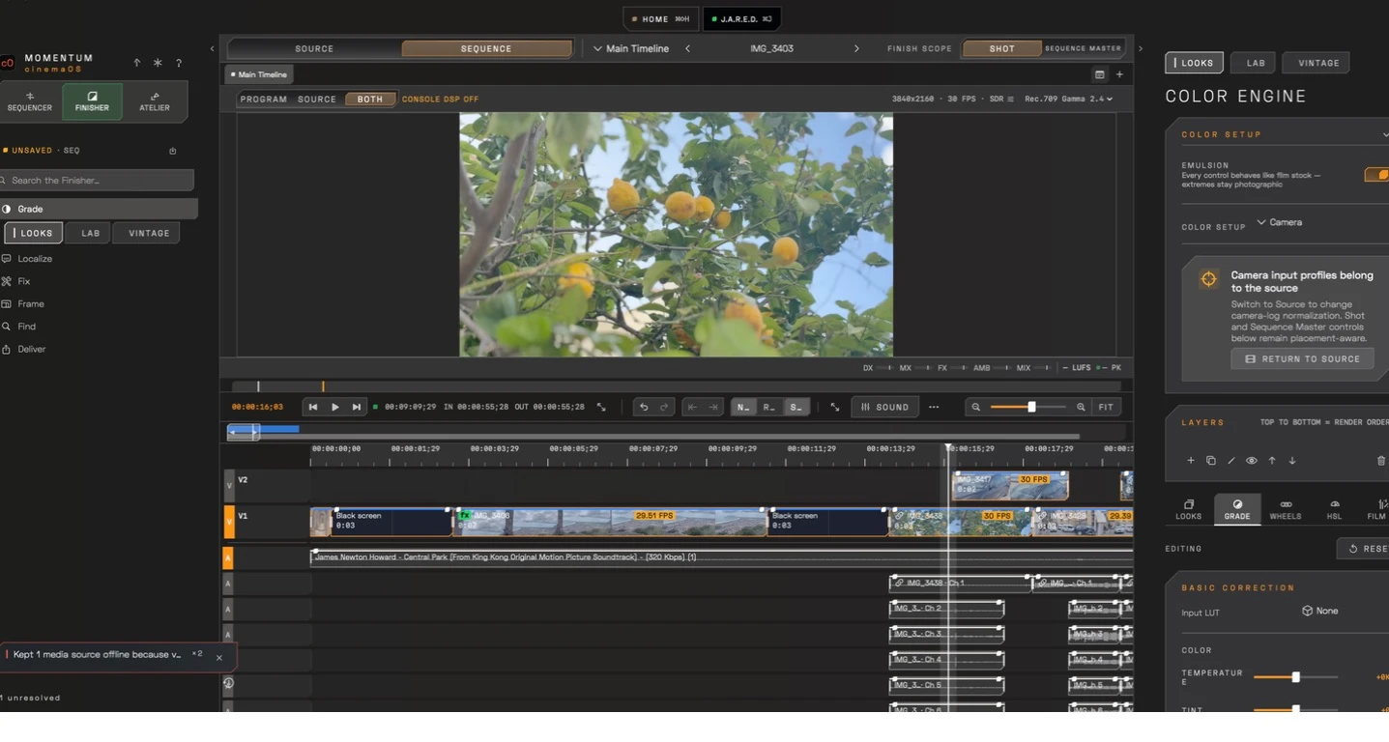Open the Rec.709 Gamma 2.4 dropdown
Viewport: 1389px width, 742px height.
[1068, 100]
